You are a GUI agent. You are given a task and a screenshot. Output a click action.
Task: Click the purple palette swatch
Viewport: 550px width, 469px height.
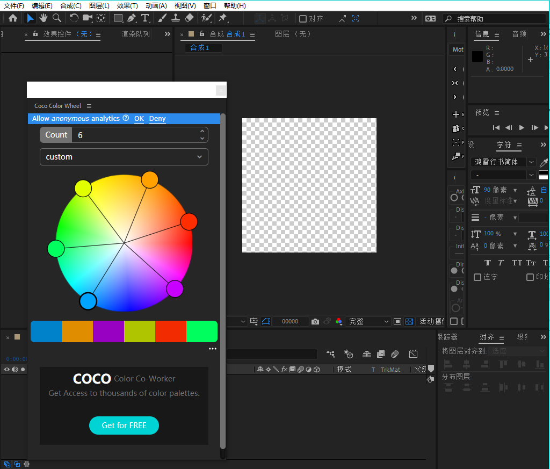pyautogui.click(x=108, y=331)
